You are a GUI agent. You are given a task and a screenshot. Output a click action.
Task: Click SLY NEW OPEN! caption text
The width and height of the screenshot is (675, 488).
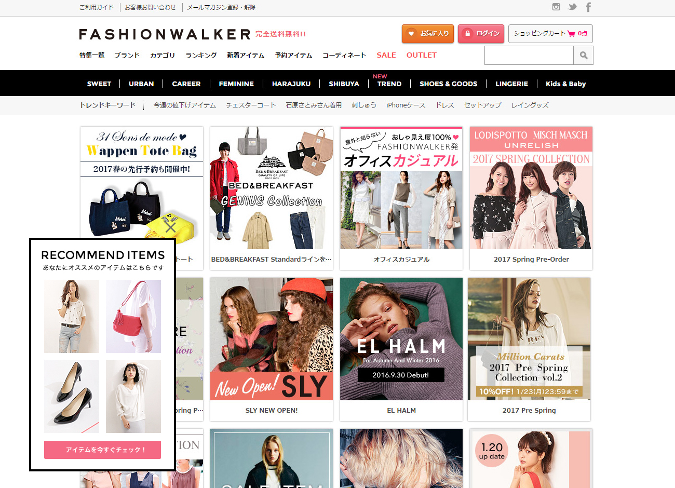coord(272,410)
